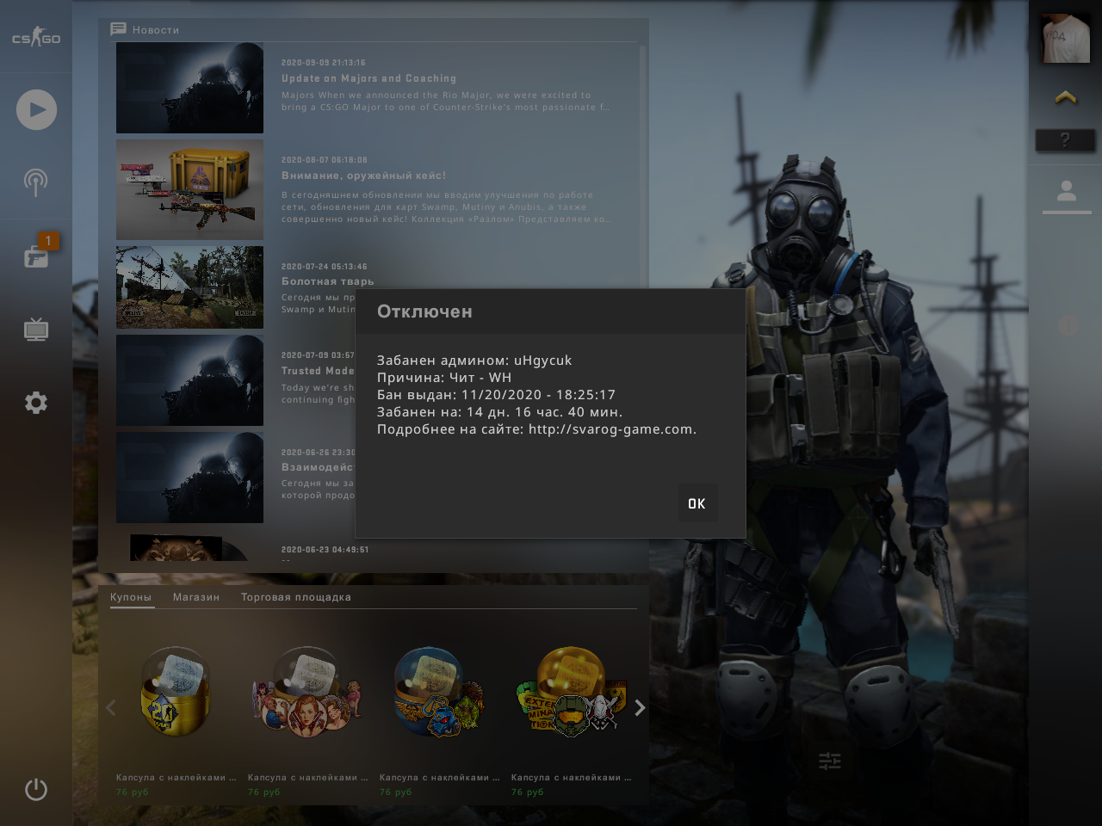Click the question mark rank box

coord(1065,139)
